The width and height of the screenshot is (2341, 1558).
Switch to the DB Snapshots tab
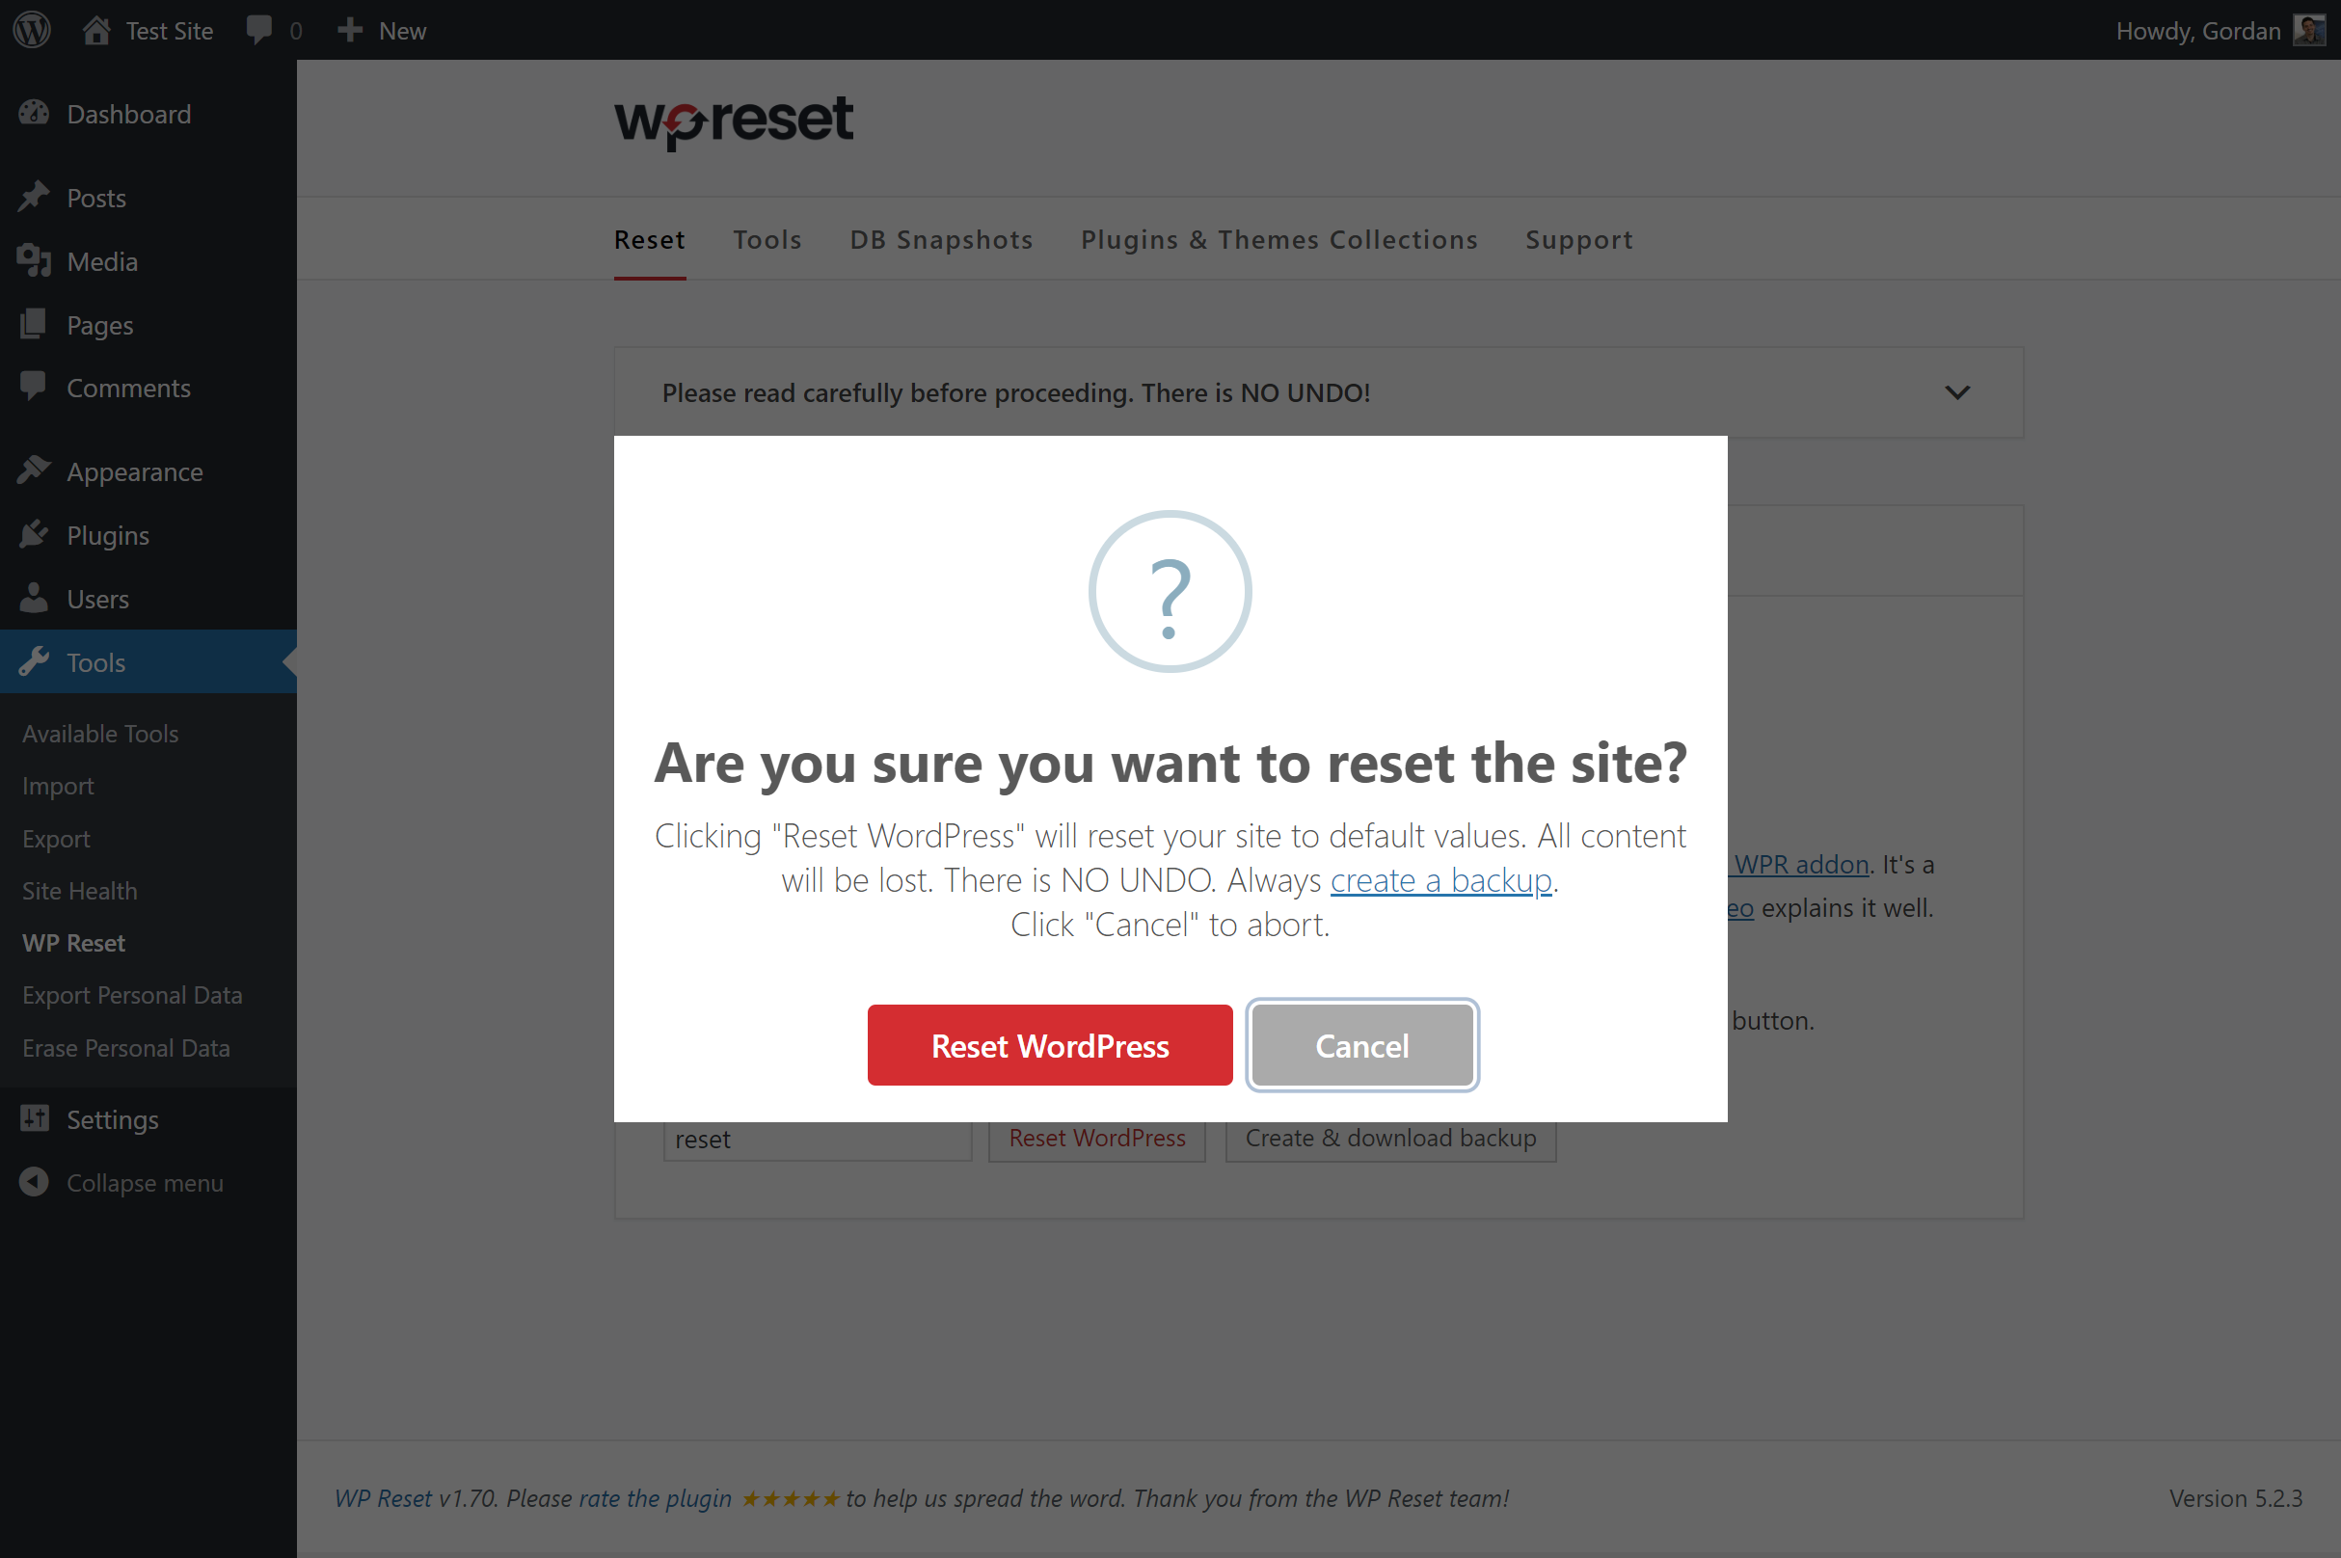(x=941, y=240)
